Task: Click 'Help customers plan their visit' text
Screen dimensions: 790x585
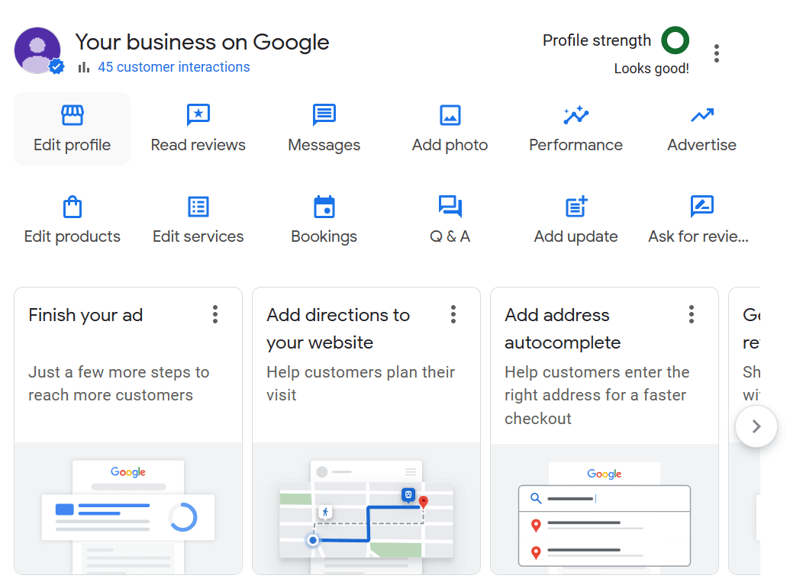Action: click(x=361, y=384)
